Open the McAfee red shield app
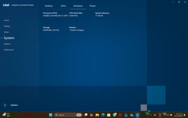The width and height of the screenshot is (188, 118). coord(120,115)
